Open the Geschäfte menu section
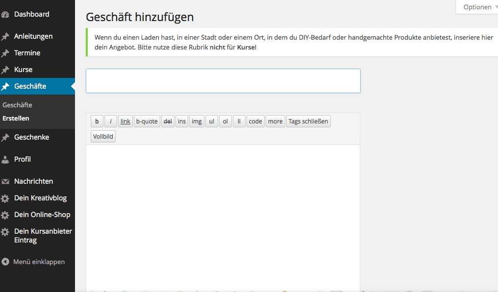The height and width of the screenshot is (292, 498). pos(30,86)
